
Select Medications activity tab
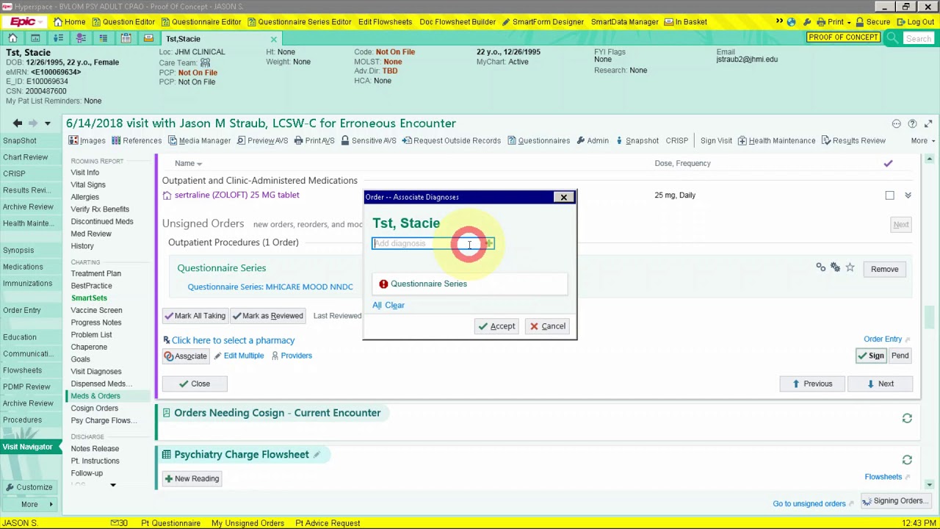(23, 267)
